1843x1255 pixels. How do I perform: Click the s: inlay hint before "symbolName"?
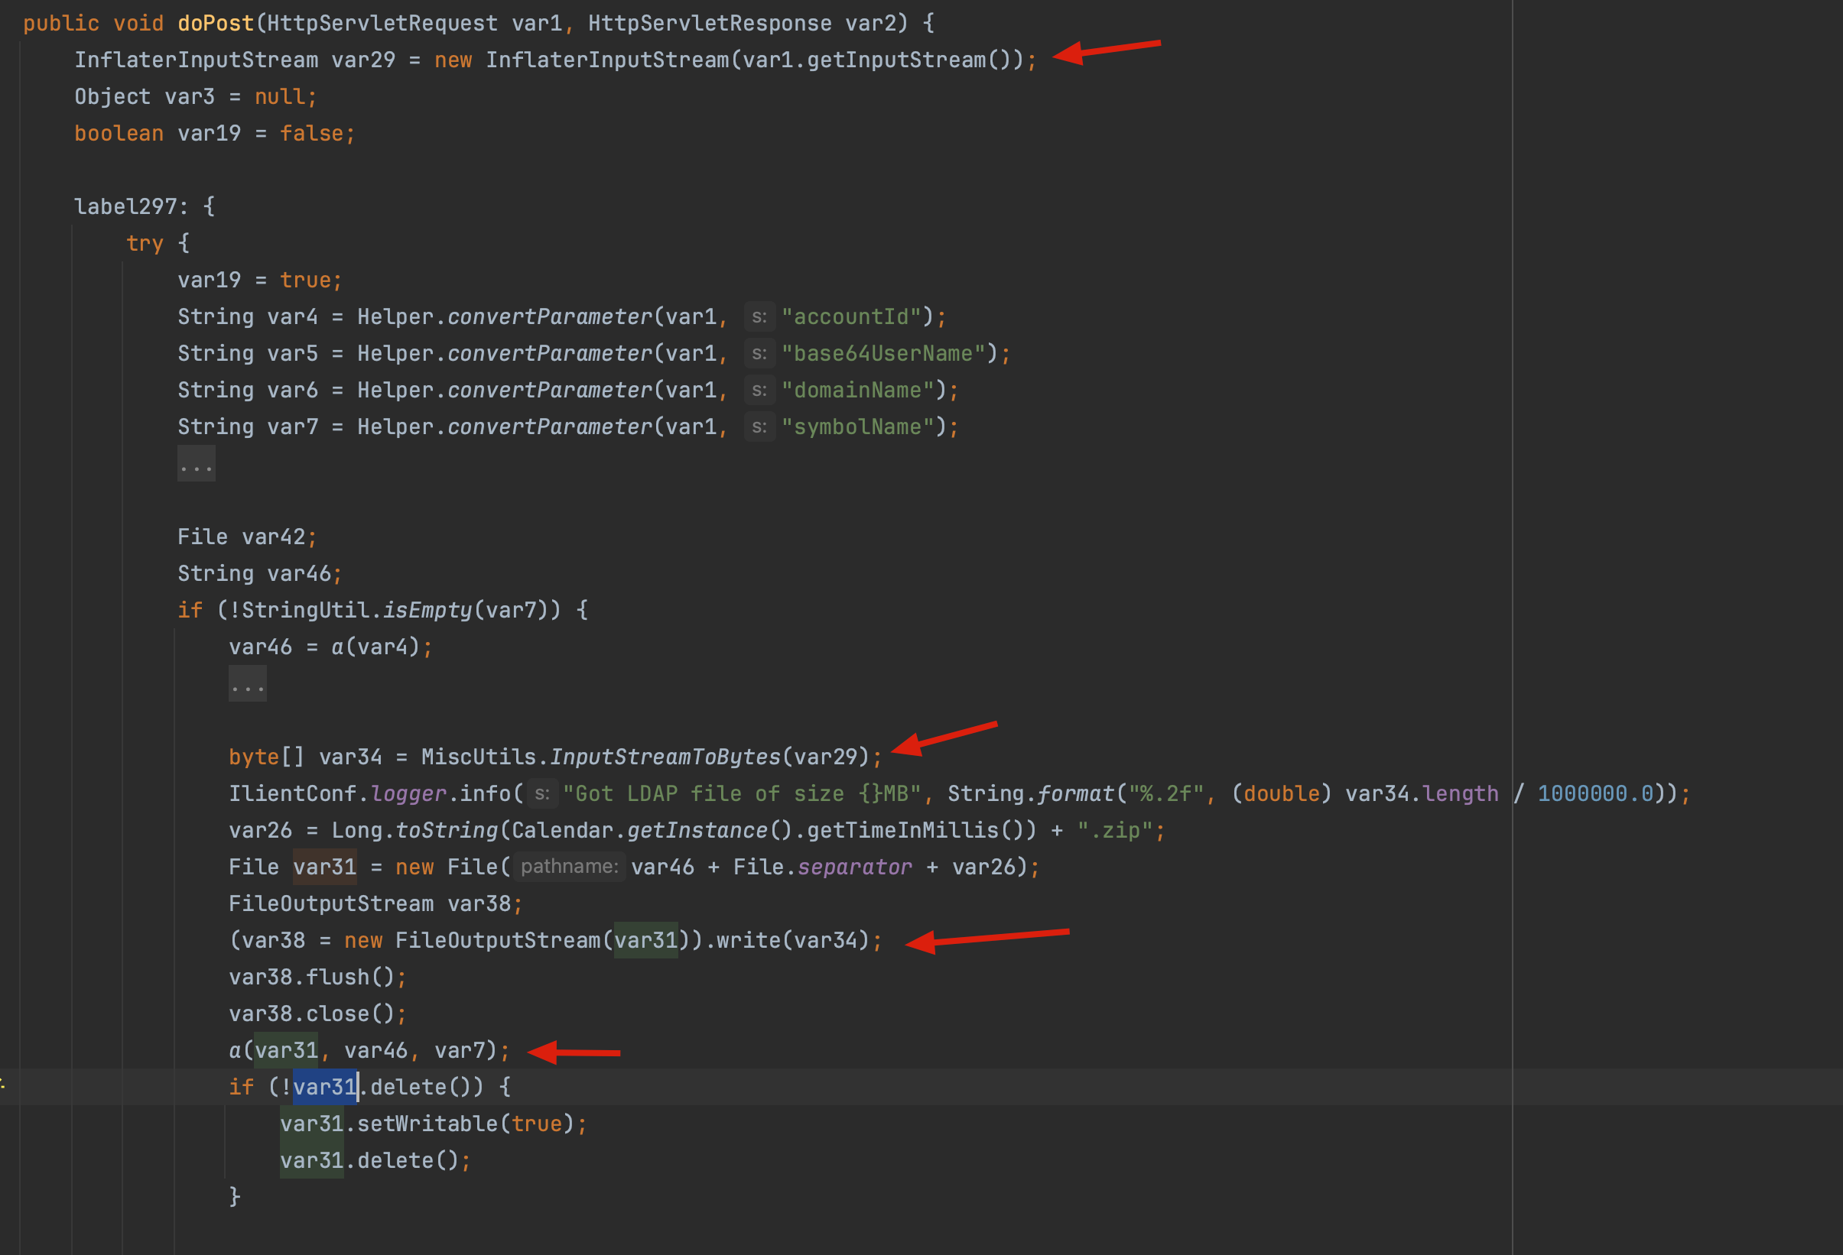pyautogui.click(x=759, y=426)
